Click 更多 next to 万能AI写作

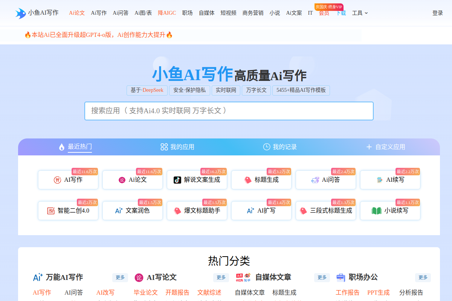(120, 278)
